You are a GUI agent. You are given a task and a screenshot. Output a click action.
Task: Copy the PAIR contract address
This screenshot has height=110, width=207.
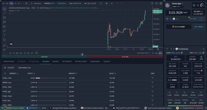(x=203, y=53)
